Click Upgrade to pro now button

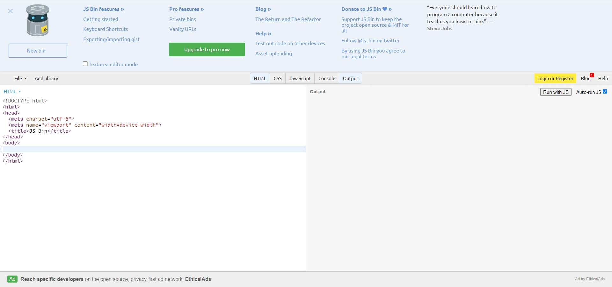pyautogui.click(x=207, y=50)
